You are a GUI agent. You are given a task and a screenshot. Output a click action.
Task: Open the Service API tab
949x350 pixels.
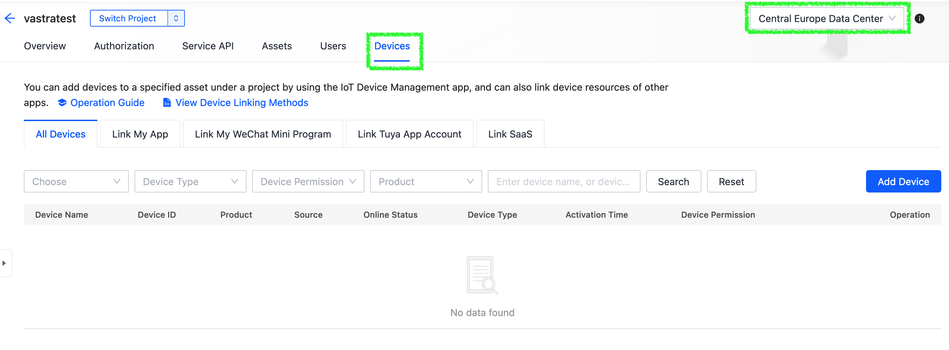pos(208,46)
